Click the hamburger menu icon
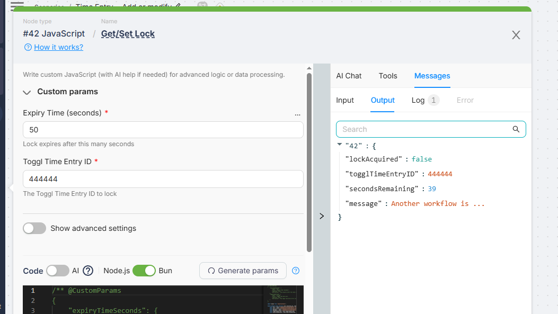558x314 pixels. click(17, 6)
